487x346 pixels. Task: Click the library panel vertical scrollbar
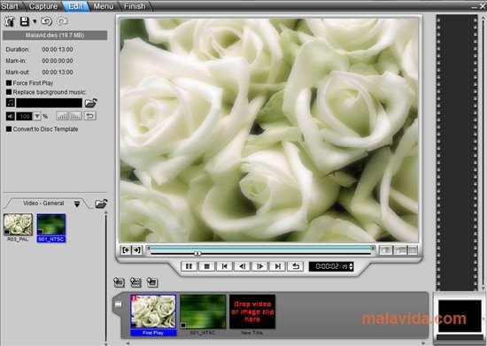pyautogui.click(x=106, y=278)
